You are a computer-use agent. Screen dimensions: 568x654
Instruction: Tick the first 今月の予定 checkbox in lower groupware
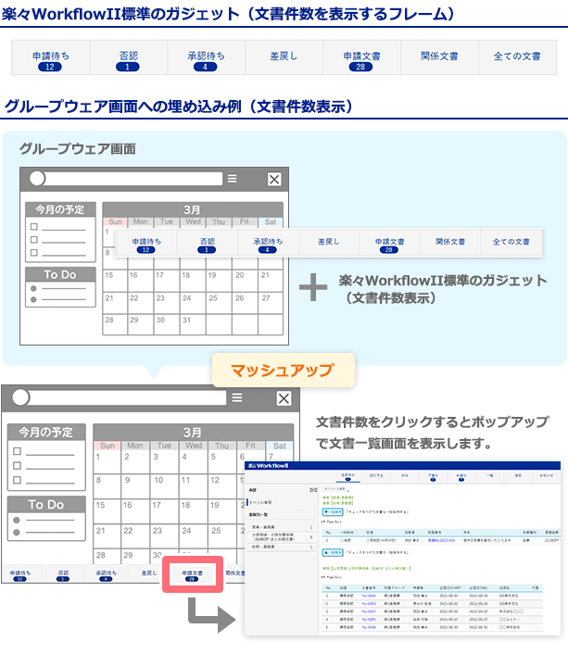[17, 451]
